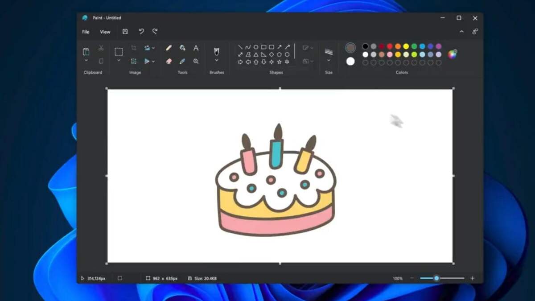The width and height of the screenshot is (535, 301).
Task: Click the zoom in plus button
Action: tap(472, 278)
